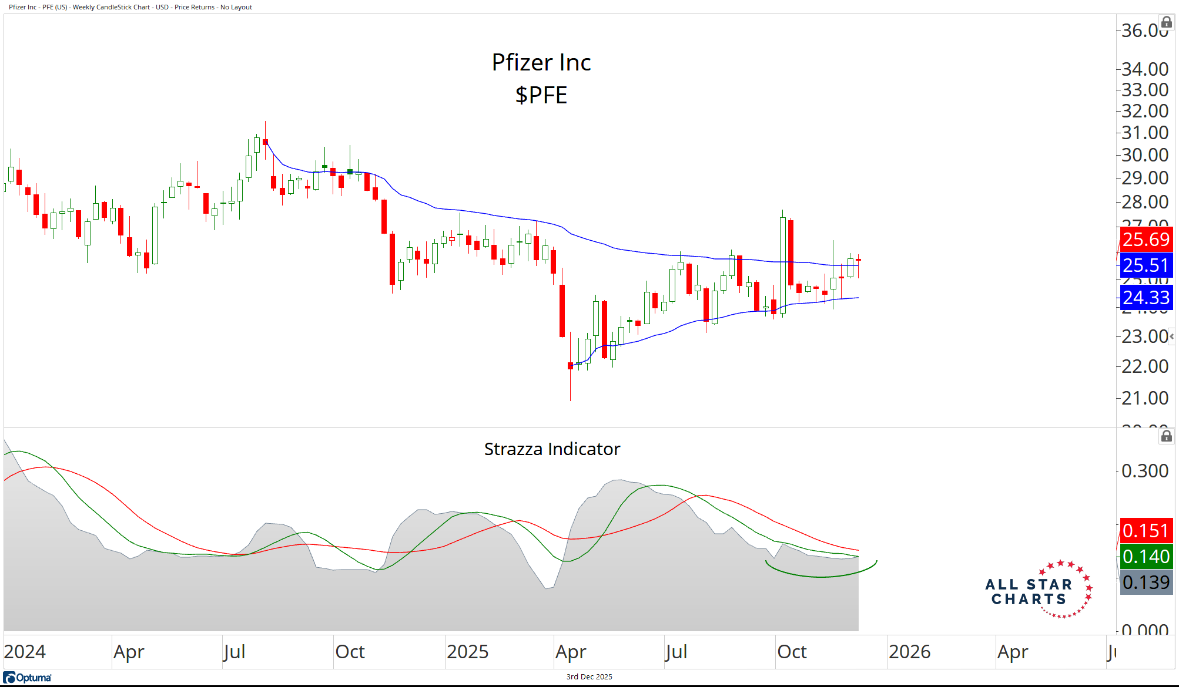Image resolution: width=1179 pixels, height=687 pixels.
Task: Click the 3rd Dec 2025 date label
Action: (589, 677)
